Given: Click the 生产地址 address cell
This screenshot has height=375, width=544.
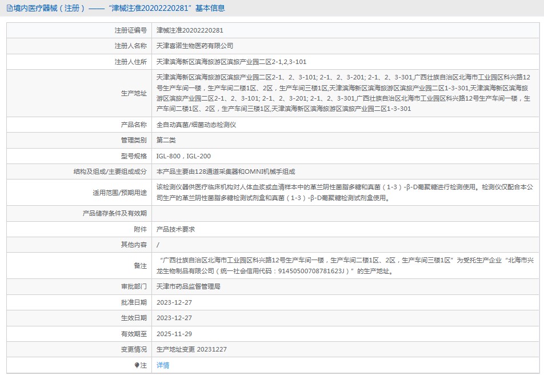Looking at the screenshot, I should (343, 93).
